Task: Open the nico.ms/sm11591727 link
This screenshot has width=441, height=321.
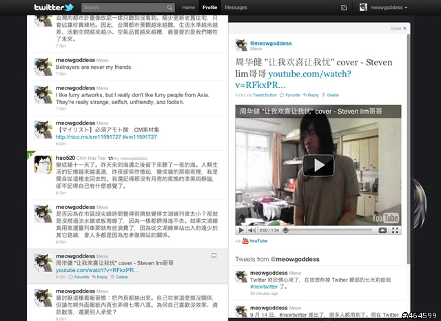Action: (88, 137)
